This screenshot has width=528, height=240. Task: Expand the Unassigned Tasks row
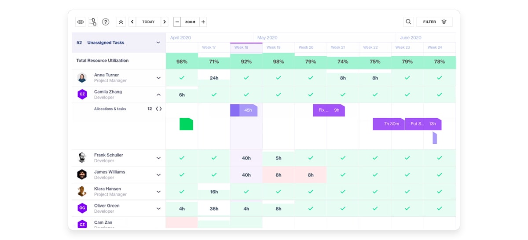point(158,43)
